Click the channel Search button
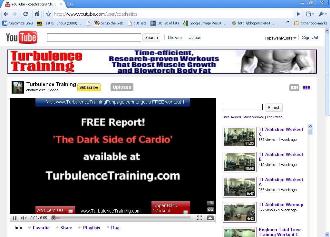Screen dimensions: 330x237 (274, 107)
